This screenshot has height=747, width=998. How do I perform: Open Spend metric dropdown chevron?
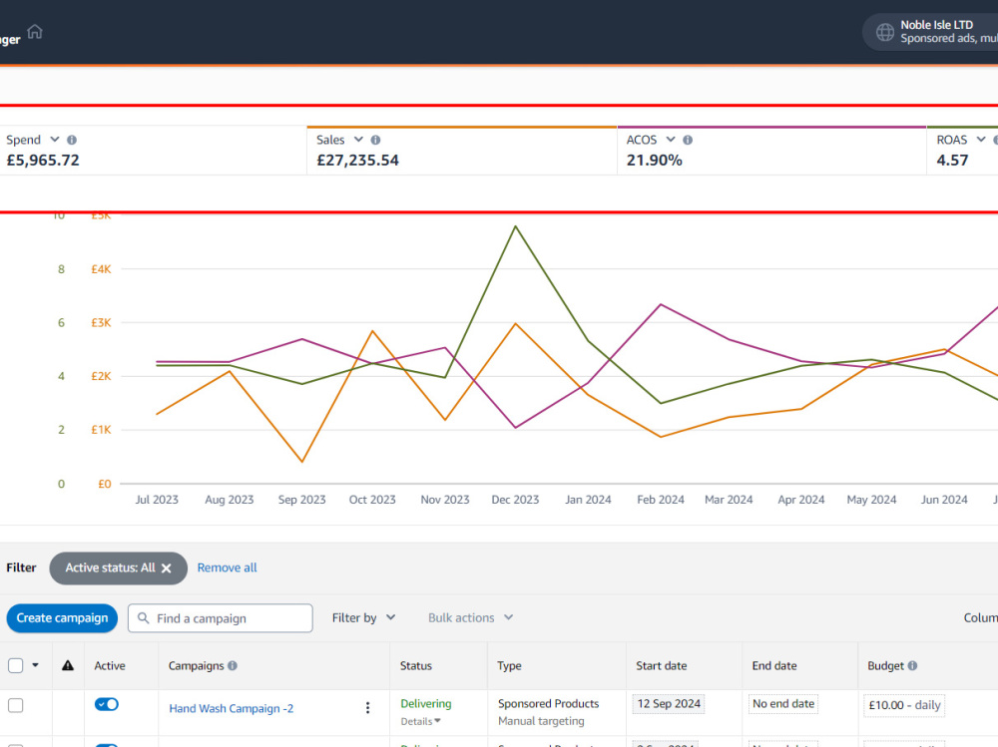tap(55, 140)
